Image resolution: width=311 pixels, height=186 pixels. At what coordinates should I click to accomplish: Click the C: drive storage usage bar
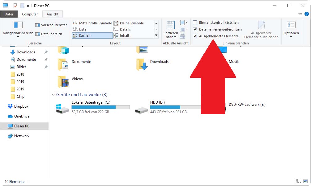(100, 107)
